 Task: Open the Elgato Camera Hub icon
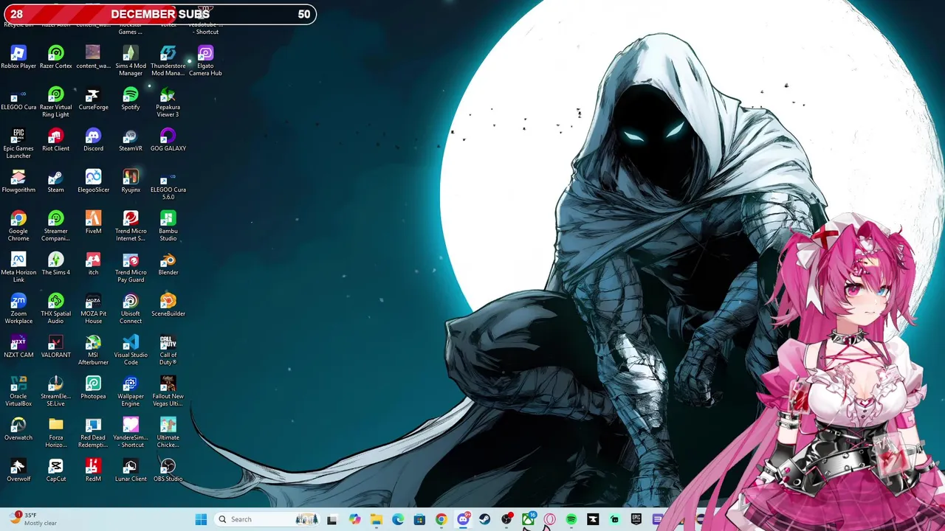point(205,61)
